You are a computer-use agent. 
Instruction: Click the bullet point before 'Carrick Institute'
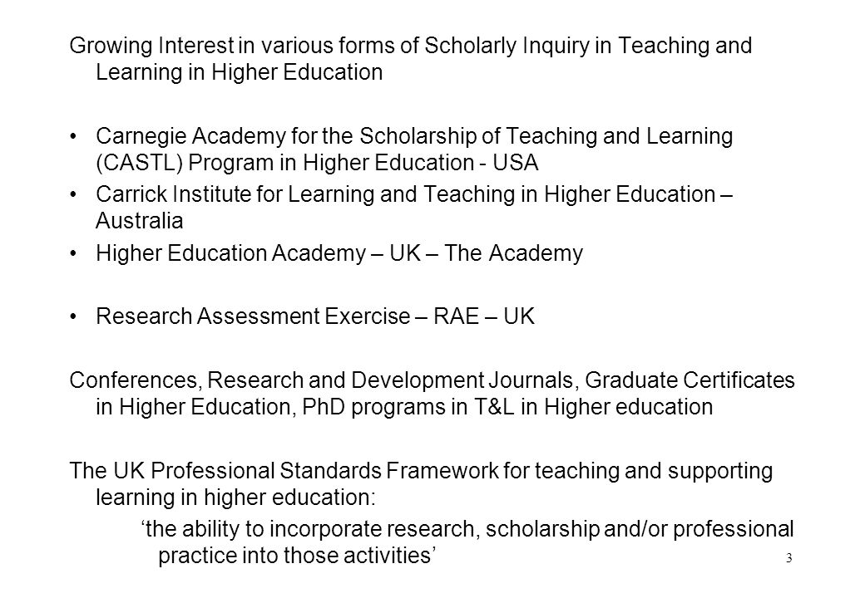[x=73, y=195]
